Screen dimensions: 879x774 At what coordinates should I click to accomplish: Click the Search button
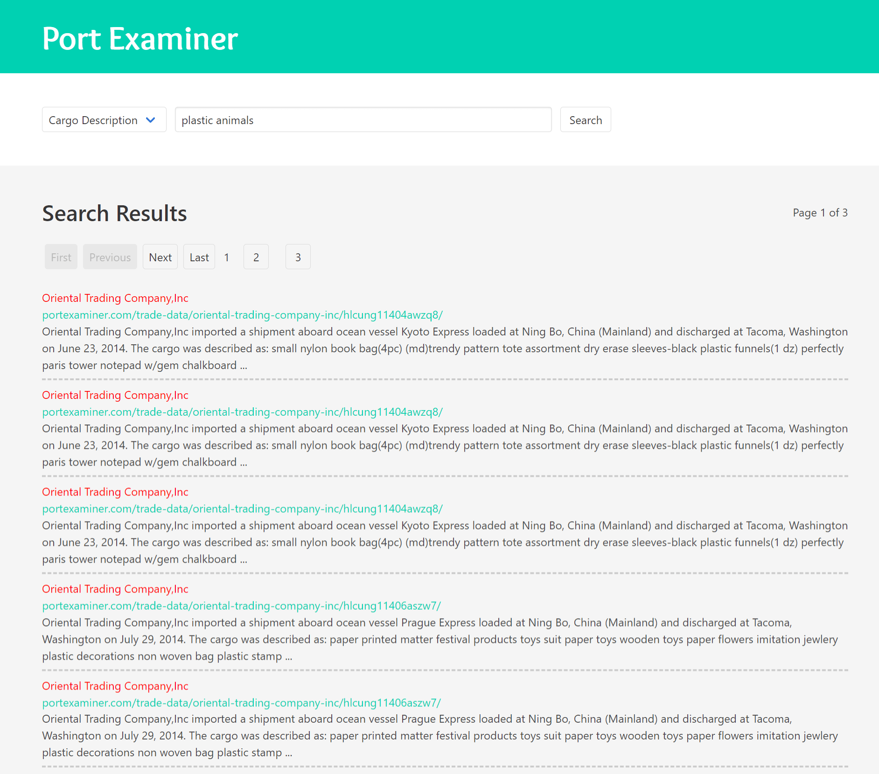pyautogui.click(x=586, y=120)
